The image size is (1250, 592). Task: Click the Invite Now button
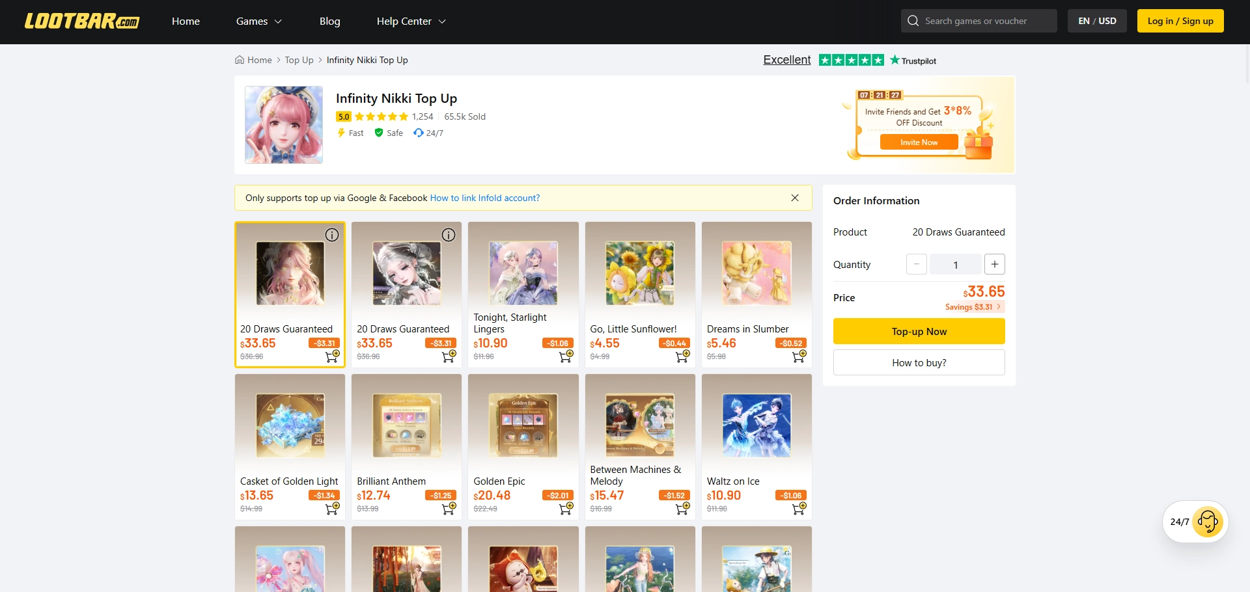919,142
